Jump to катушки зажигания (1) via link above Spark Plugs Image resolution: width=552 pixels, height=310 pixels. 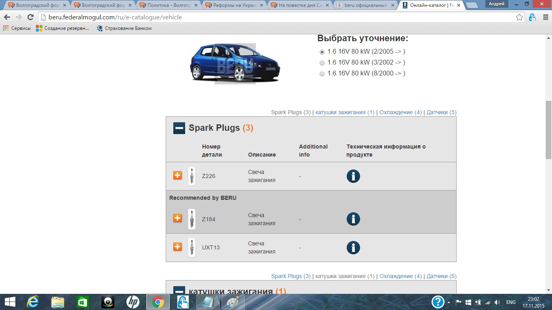click(x=345, y=112)
